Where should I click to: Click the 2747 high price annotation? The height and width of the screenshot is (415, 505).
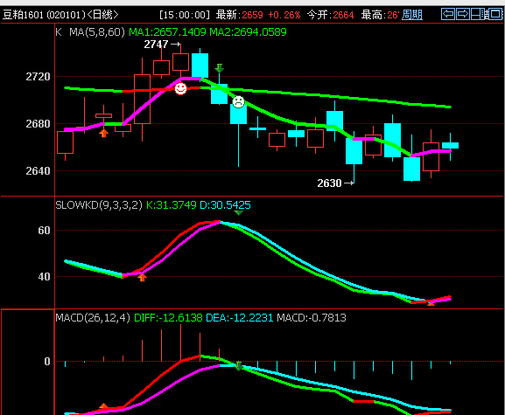[x=156, y=45]
